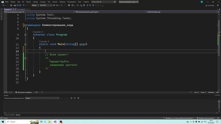The image size is (221, 124).
Task: Click the bookmark toolbar icon
Action: (x=93, y=6)
